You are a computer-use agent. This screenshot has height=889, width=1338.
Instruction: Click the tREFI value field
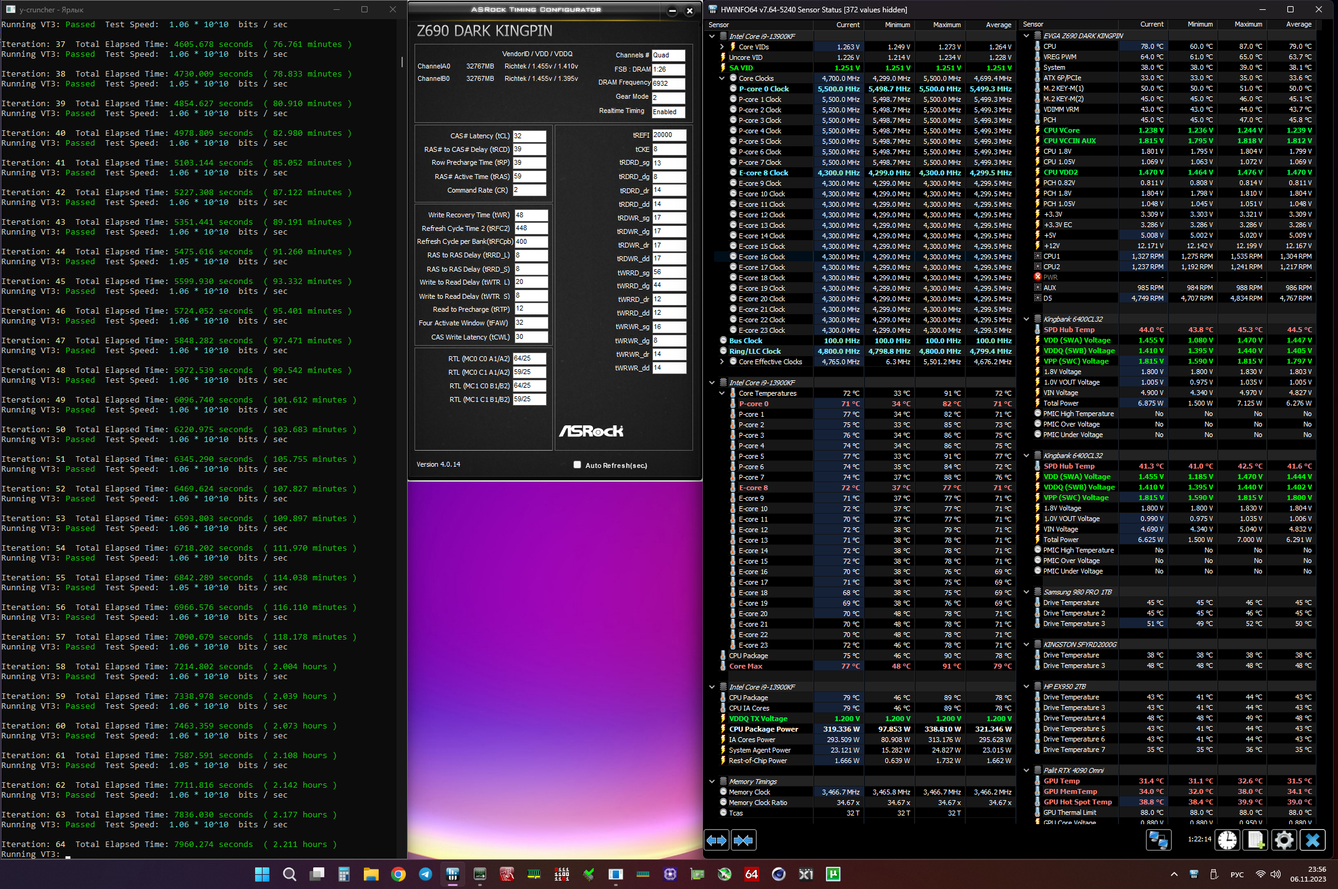[x=668, y=135]
